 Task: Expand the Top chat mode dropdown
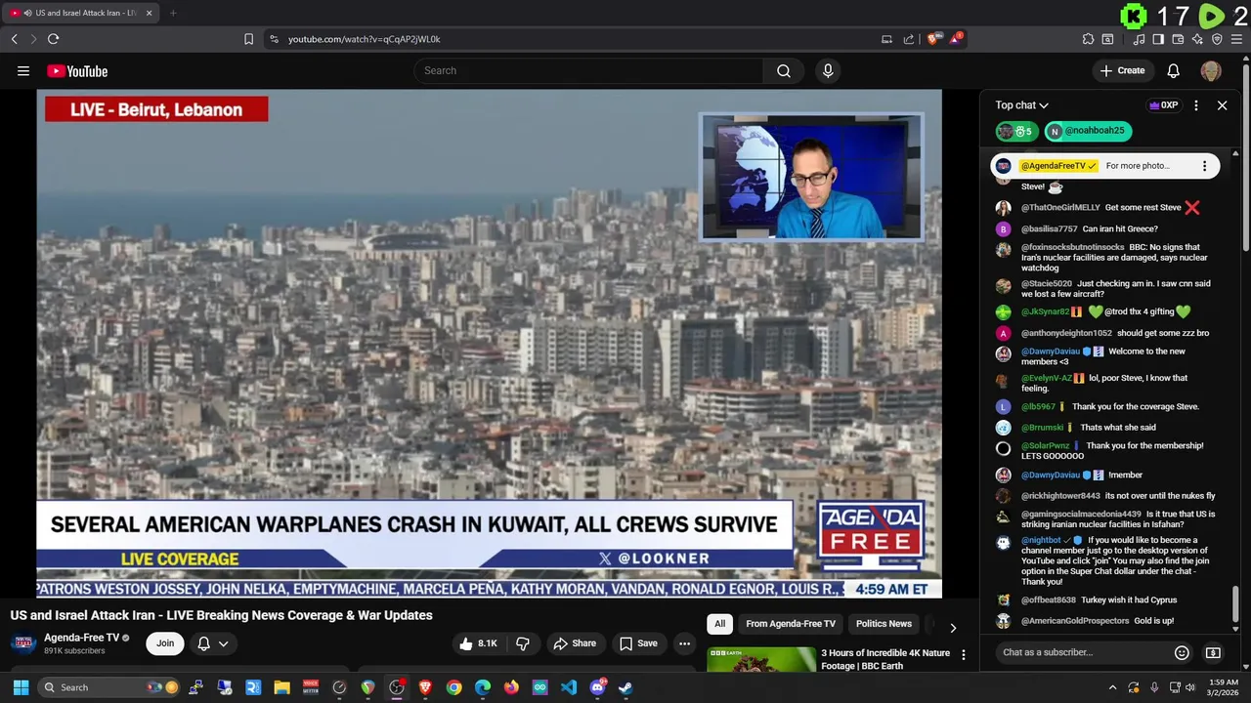coord(1022,105)
